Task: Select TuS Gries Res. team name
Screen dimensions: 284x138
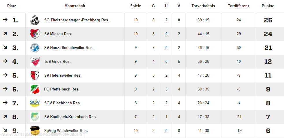Action: [57, 62]
